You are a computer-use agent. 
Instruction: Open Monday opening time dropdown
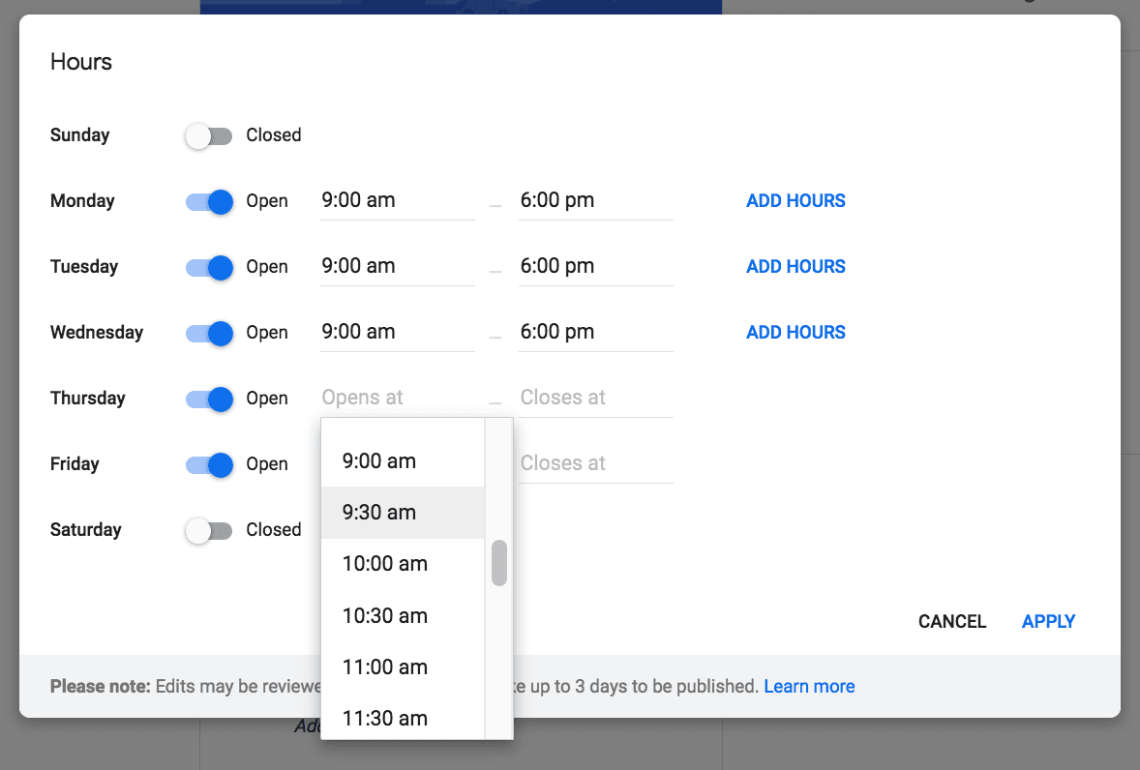[398, 201]
